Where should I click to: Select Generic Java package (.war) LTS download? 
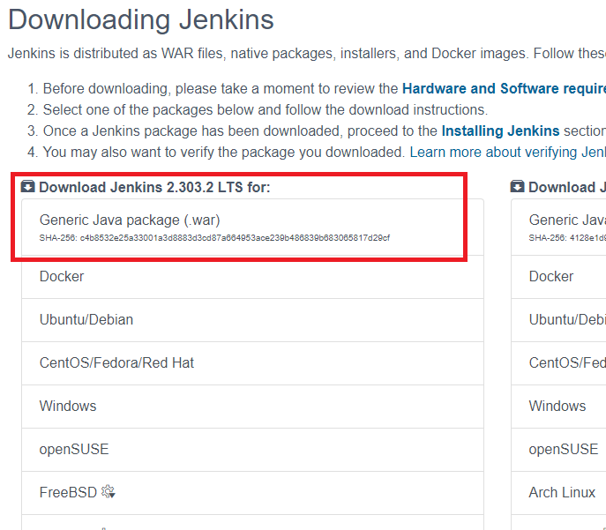(253, 228)
